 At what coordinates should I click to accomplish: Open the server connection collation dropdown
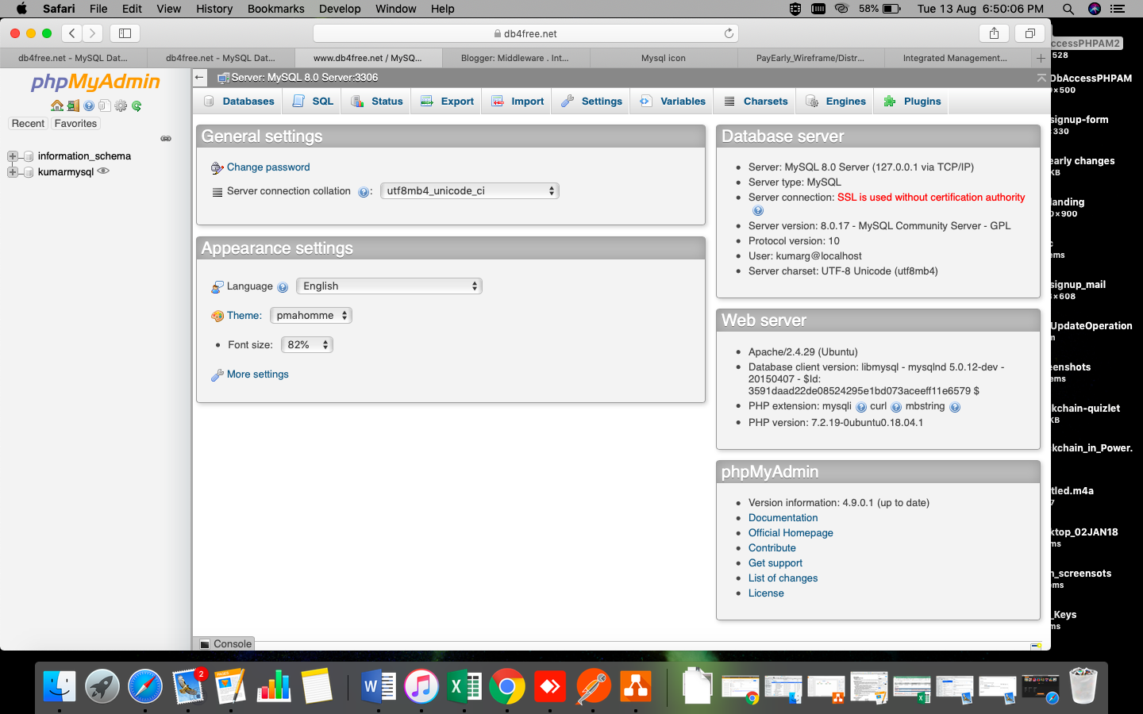coord(469,190)
